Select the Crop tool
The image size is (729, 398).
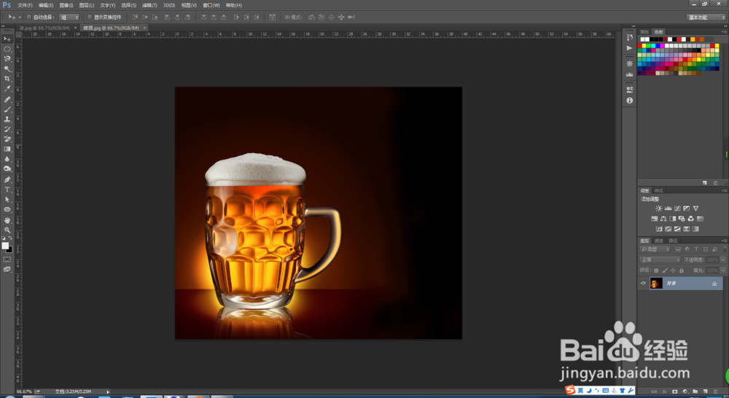pyautogui.click(x=7, y=79)
